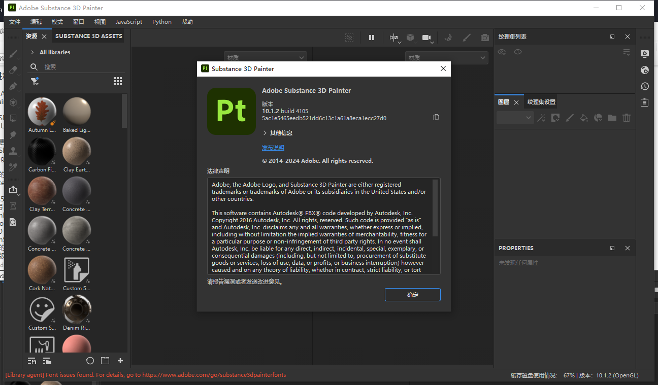Select the Material picker eyedropper tool

(14, 167)
